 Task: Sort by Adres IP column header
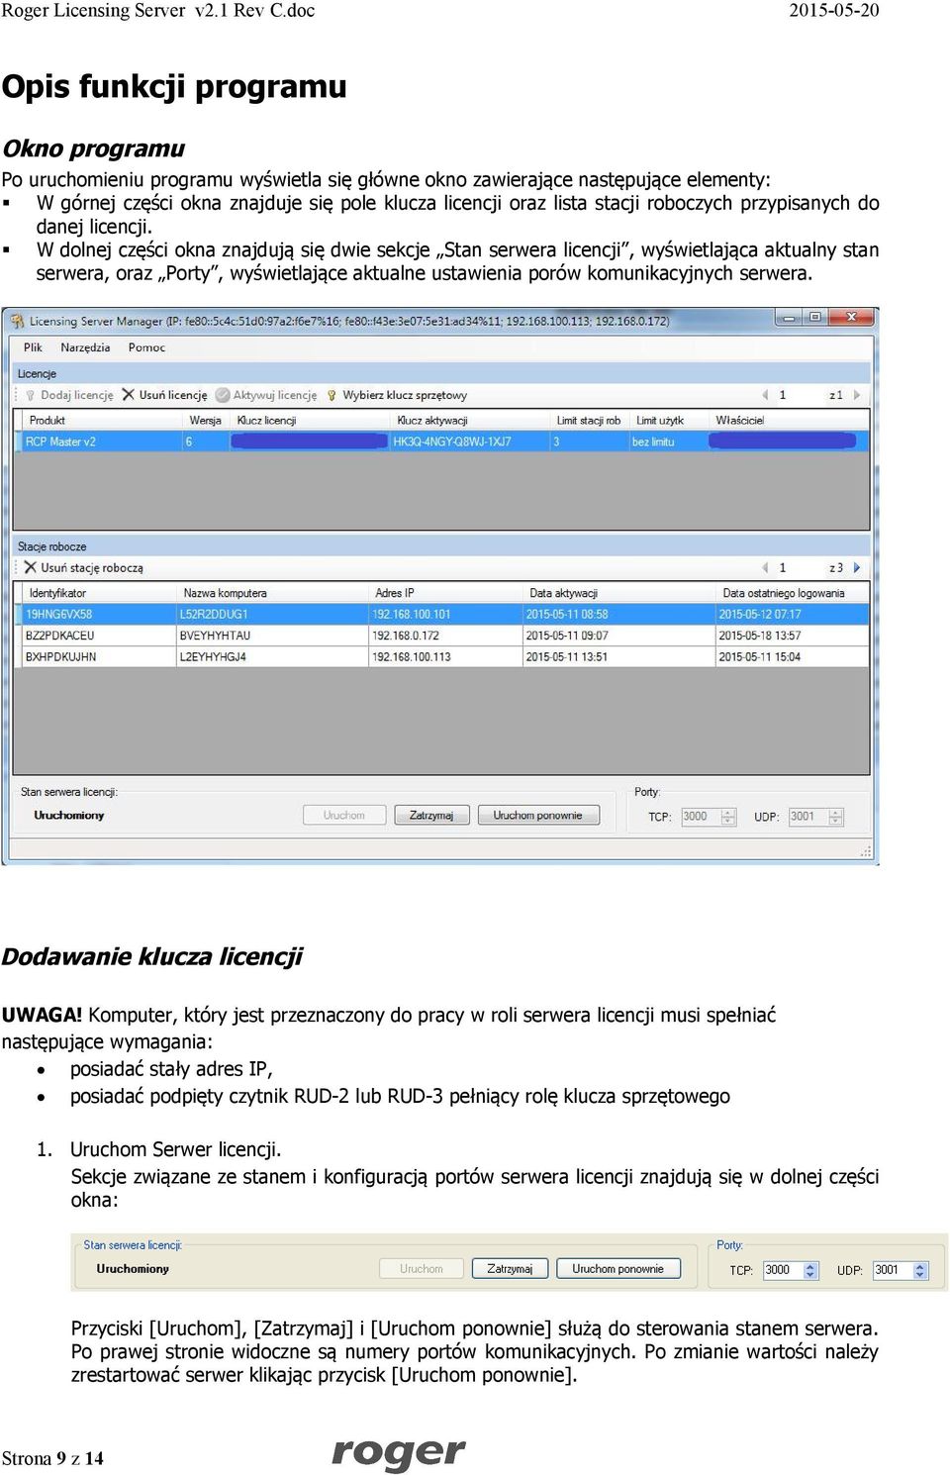(445, 594)
